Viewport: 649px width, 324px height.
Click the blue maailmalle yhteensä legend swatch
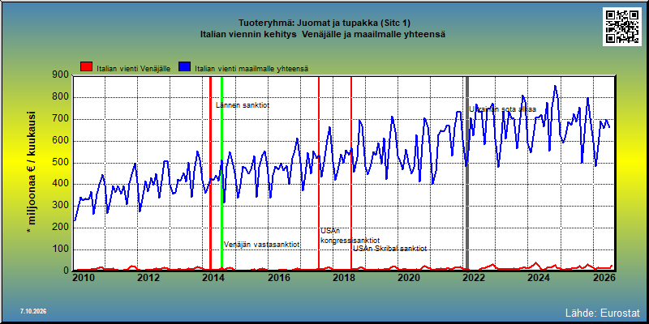(x=185, y=67)
